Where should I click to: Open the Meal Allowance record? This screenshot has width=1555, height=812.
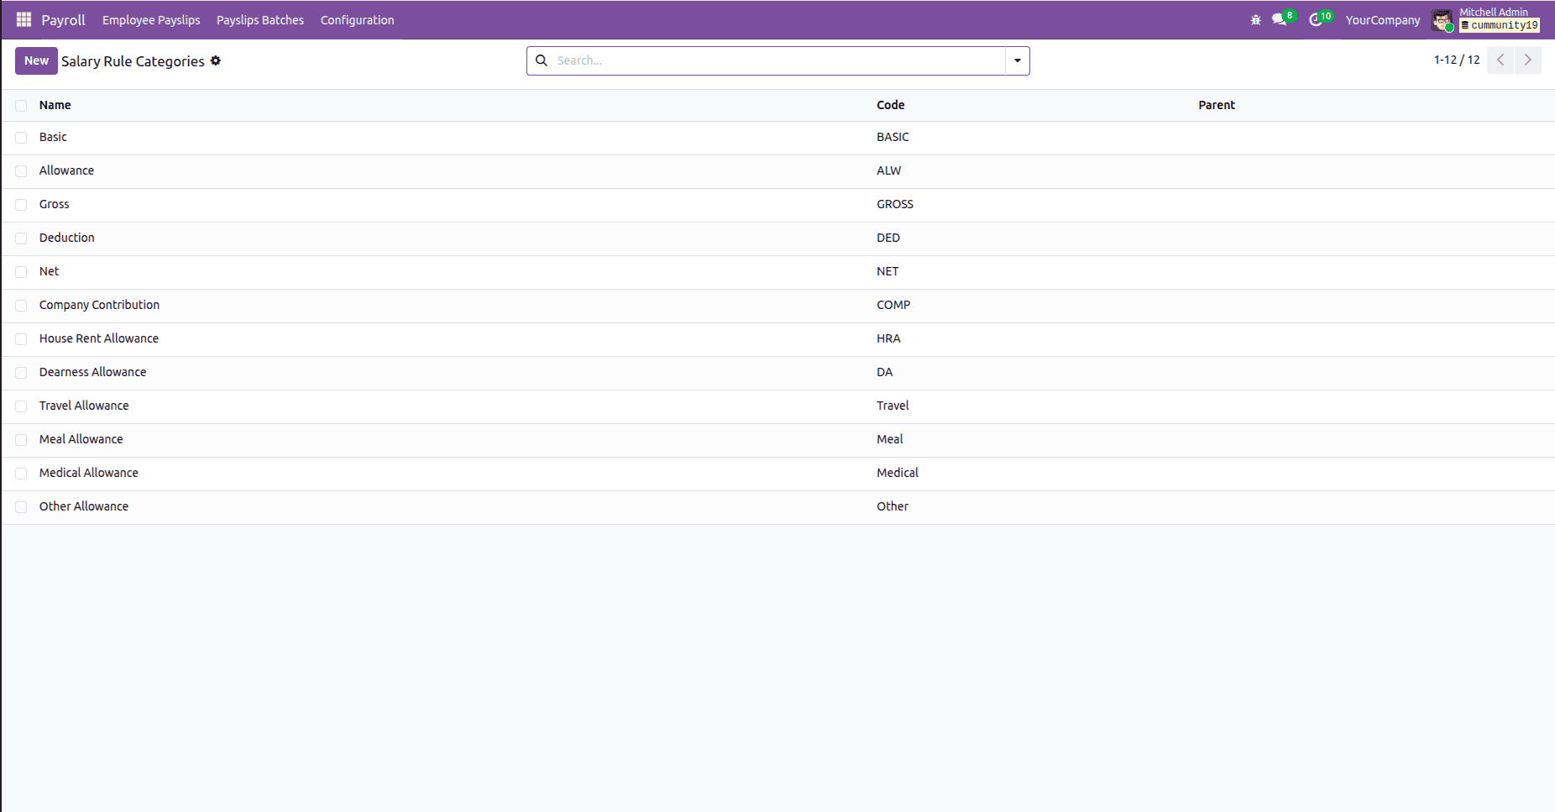coord(81,439)
